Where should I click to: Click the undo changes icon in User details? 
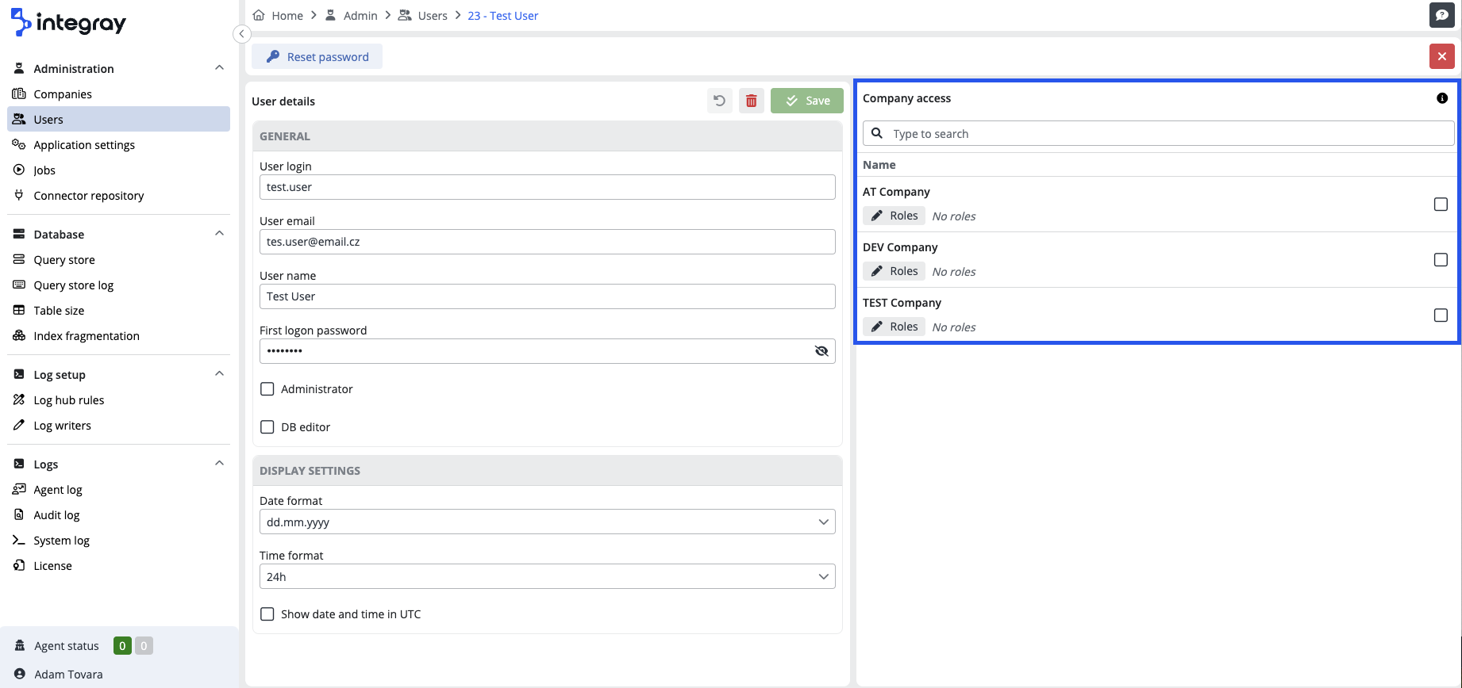(719, 101)
